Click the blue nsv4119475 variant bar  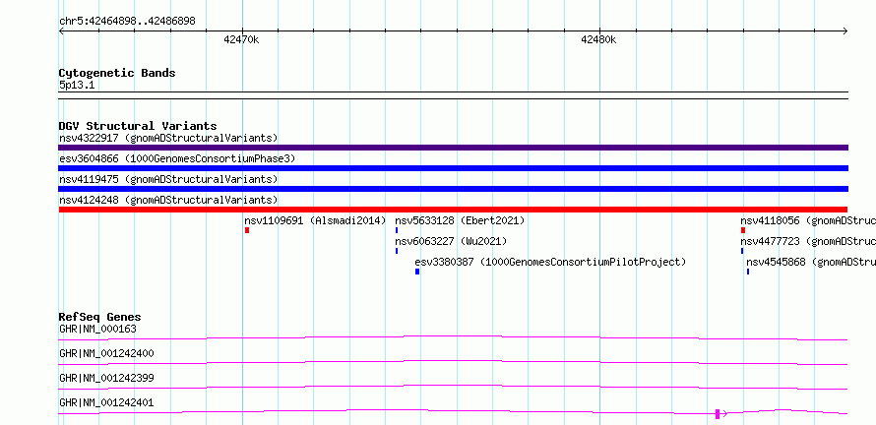click(x=453, y=189)
